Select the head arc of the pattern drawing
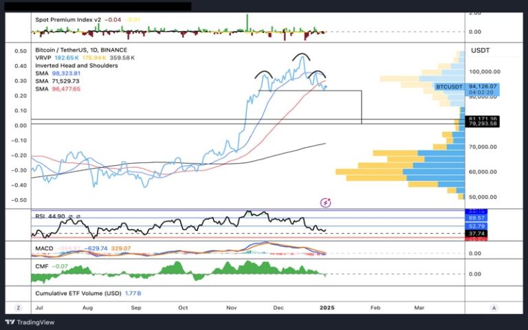This screenshot has height=330, width=528. pyautogui.click(x=301, y=56)
